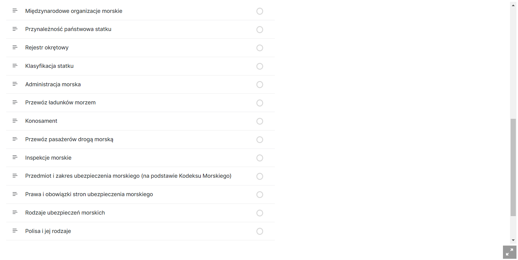This screenshot has width=518, height=260.
Task: Select the circle for Przewóz ładunków morzem
Action: [260, 103]
